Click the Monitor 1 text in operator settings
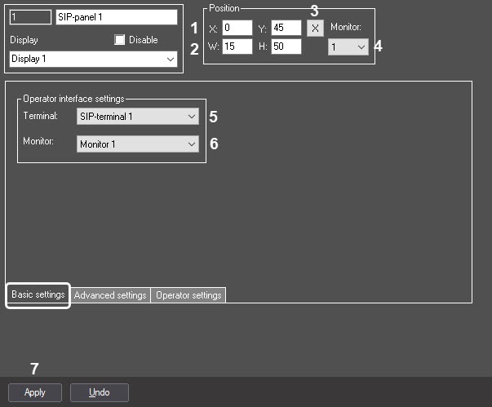 coord(99,144)
